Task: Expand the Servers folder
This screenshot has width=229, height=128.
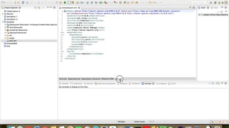Action: [3, 14]
